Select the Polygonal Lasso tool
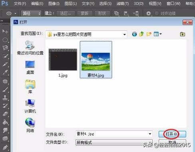195x152 pixels. [x=5, y=48]
